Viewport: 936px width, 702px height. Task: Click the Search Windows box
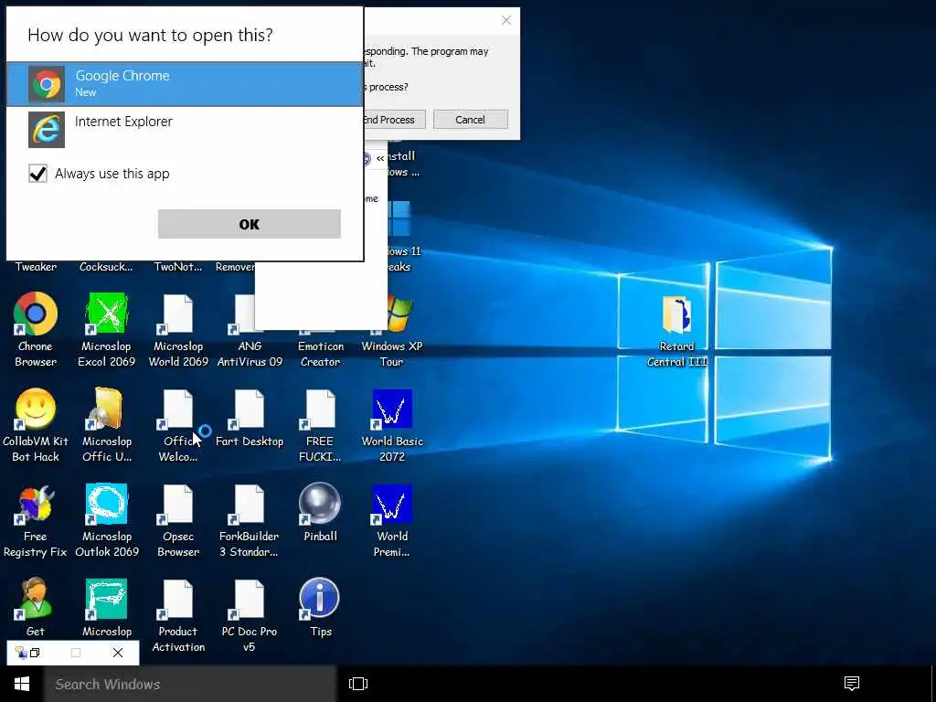coord(190,684)
